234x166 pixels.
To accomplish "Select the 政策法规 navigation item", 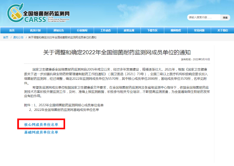I will tap(129, 30).
